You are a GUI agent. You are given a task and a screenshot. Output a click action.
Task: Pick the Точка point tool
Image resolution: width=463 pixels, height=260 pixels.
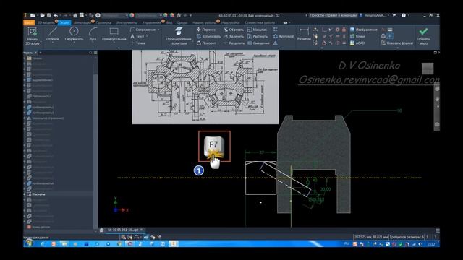point(137,43)
